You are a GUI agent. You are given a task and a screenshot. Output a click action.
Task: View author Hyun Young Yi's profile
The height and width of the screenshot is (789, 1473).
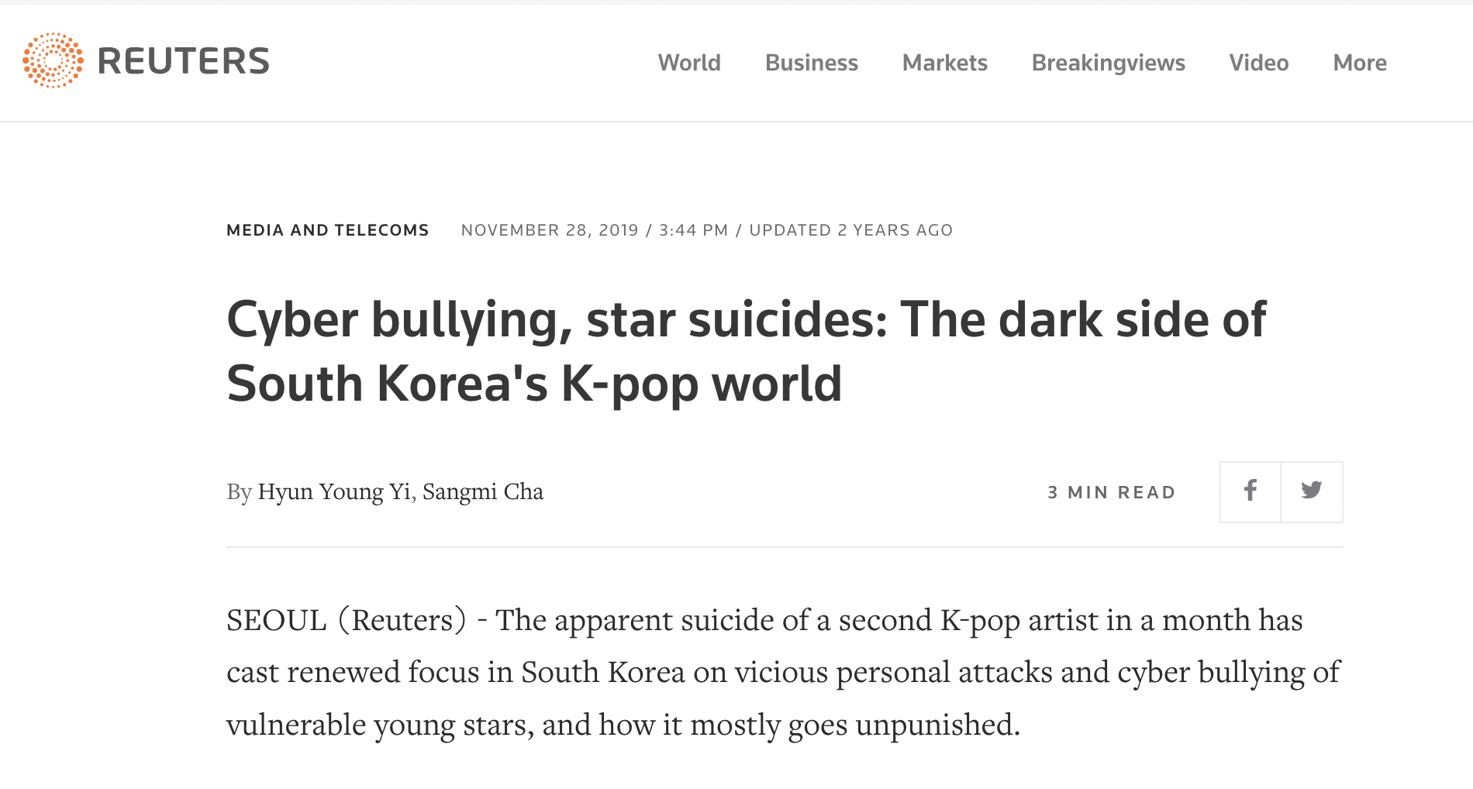point(334,491)
